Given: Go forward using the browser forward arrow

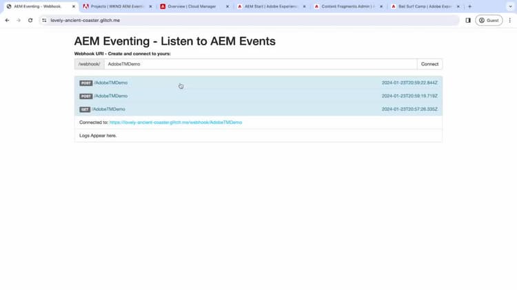Looking at the screenshot, I should tap(19, 21).
